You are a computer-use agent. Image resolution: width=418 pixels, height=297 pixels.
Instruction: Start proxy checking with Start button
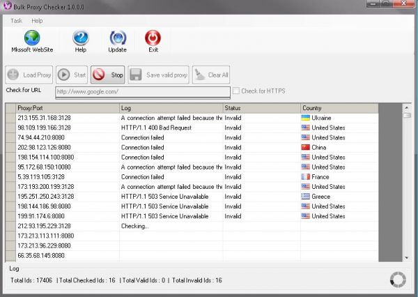click(x=71, y=75)
